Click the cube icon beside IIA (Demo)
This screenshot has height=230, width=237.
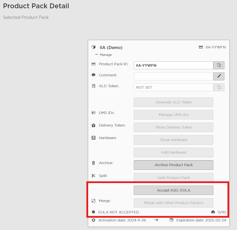pyautogui.click(x=94, y=47)
